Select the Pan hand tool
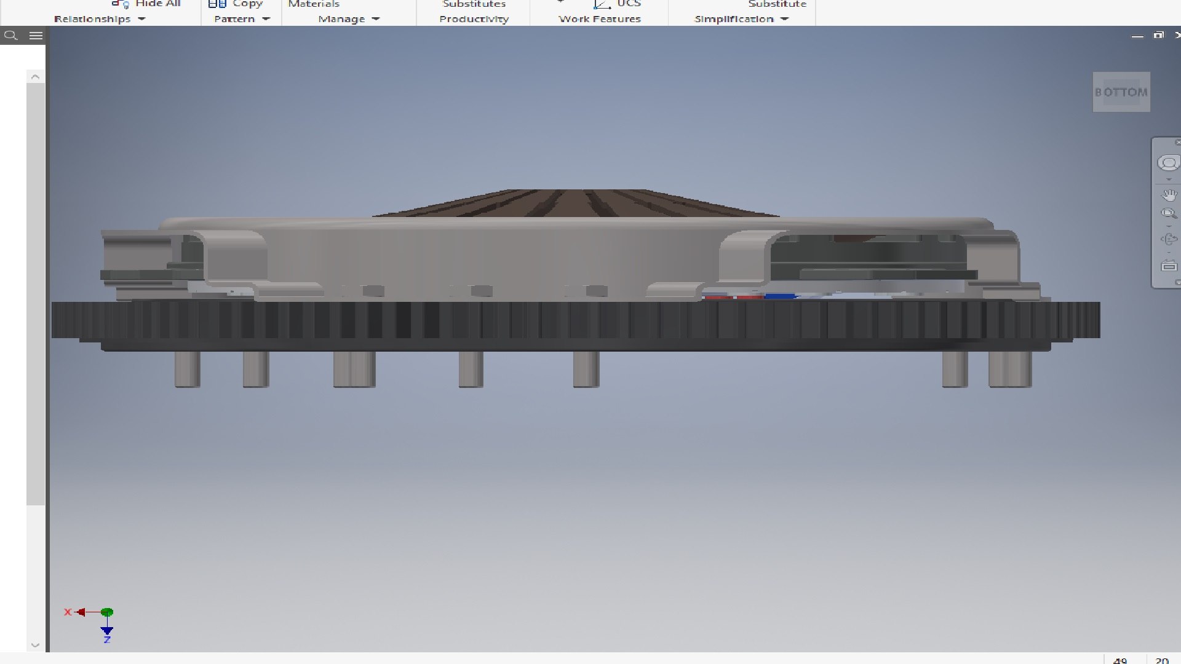The width and height of the screenshot is (1181, 664). coord(1168,196)
